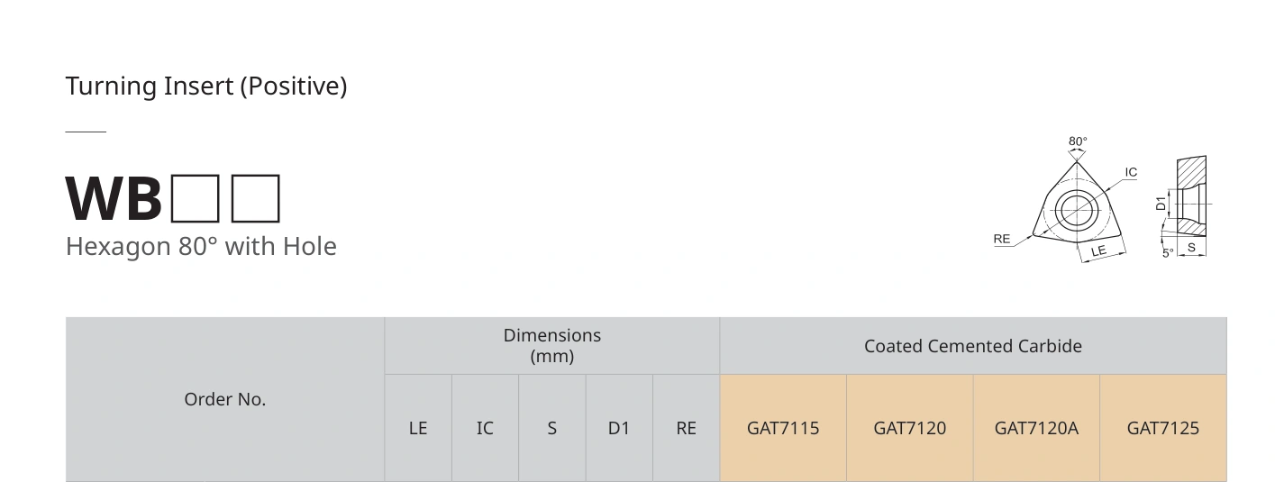This screenshot has width=1275, height=482.
Task: Click the RE dimension column header
Action: pos(687,428)
